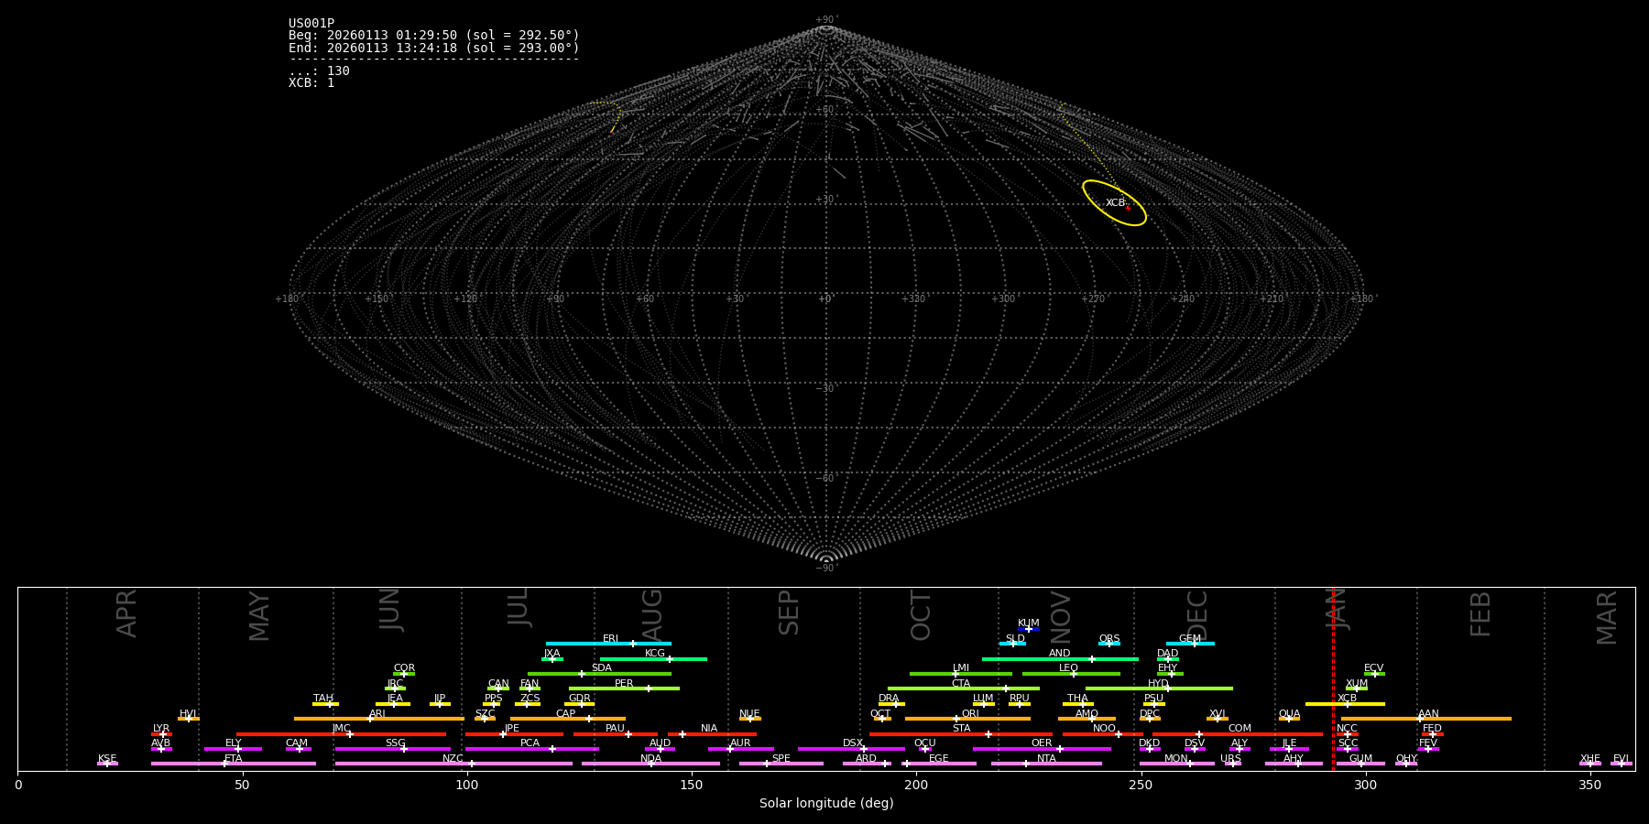Click the AAN shower label
The width and height of the screenshot is (1649, 824).
(x=1429, y=713)
